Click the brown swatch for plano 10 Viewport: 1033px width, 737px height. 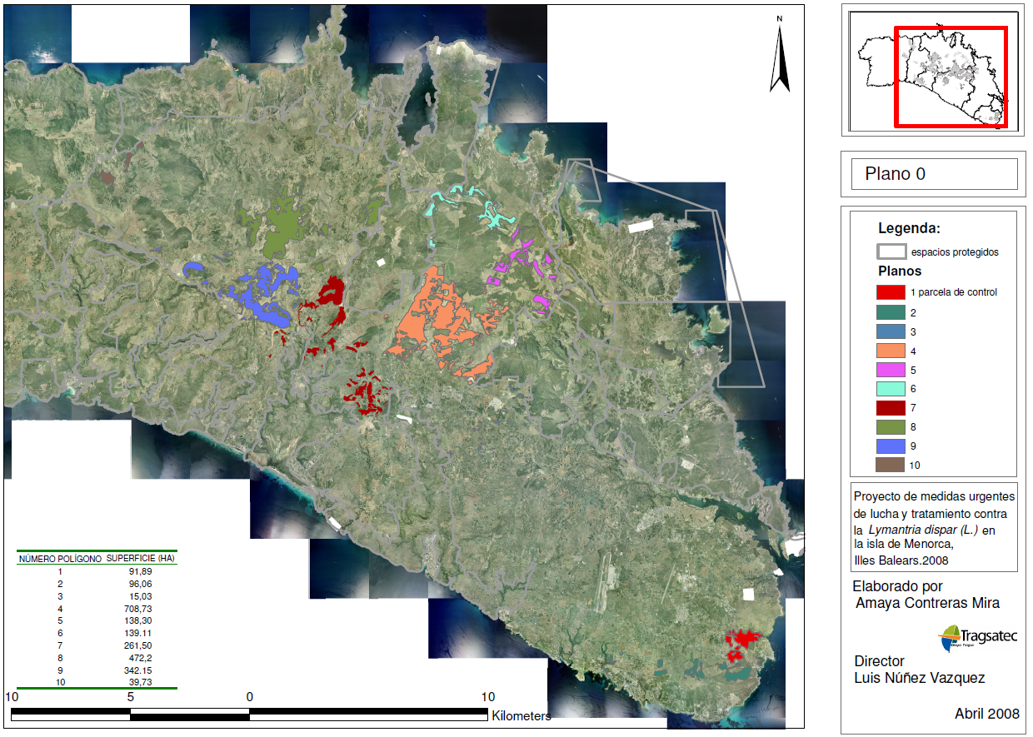[891, 466]
